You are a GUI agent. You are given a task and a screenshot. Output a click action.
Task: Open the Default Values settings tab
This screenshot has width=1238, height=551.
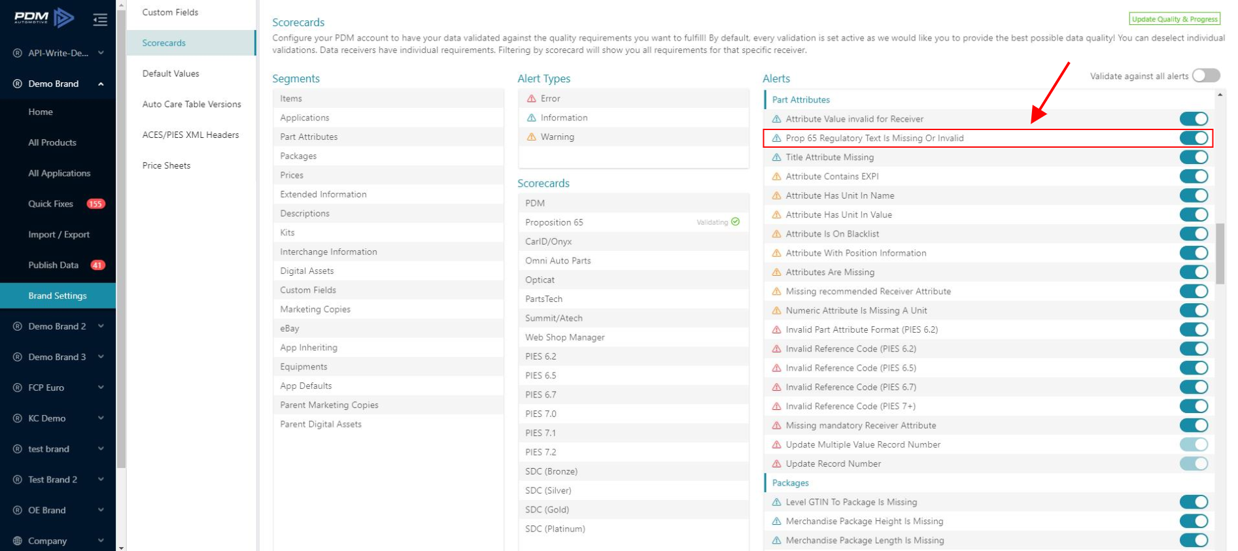(191, 74)
